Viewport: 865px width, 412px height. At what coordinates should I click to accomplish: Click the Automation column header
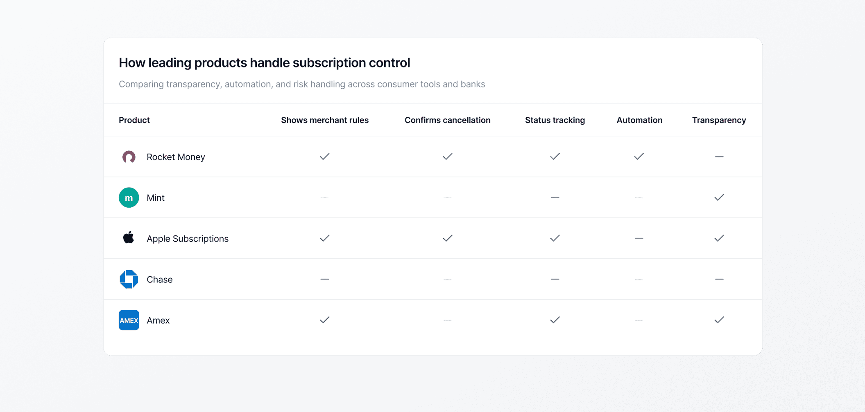tap(639, 120)
